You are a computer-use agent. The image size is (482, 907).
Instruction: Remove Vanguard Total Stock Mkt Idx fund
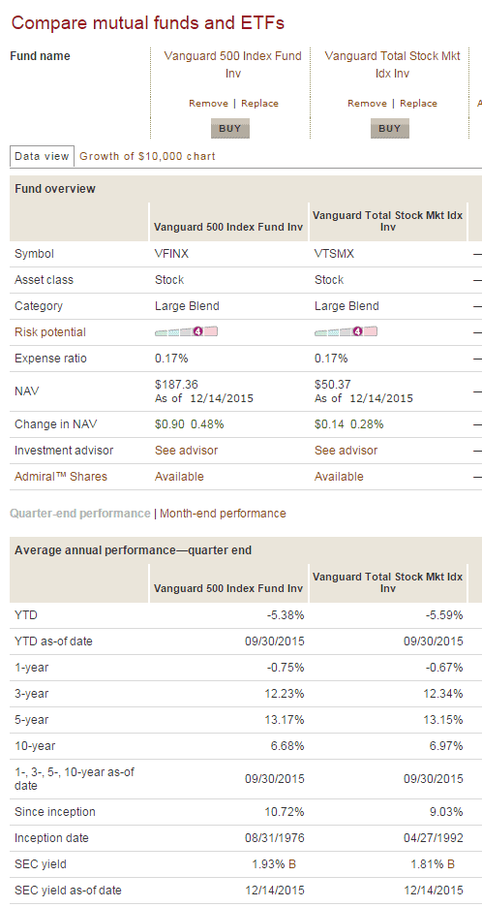click(367, 104)
